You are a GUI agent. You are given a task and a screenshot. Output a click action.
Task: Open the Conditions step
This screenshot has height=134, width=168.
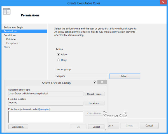10,35
